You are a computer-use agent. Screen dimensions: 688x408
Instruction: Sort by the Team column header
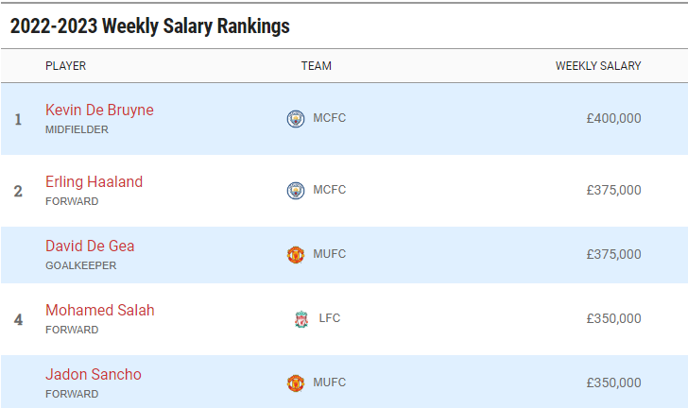tap(316, 66)
